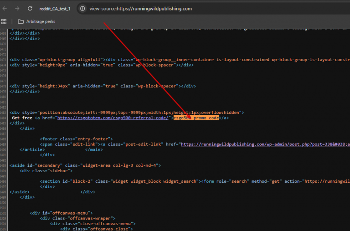The image size is (350, 231).
Task: Select the form method "get" attribute value
Action: (x=275, y=181)
